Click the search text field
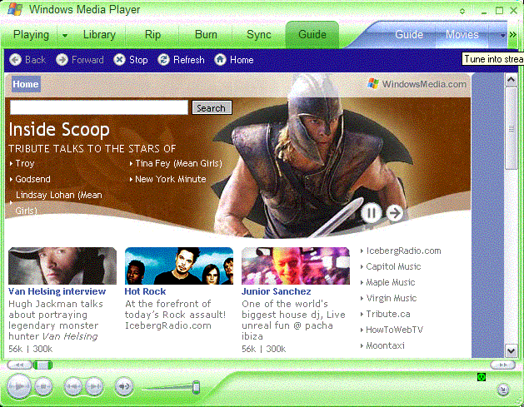This screenshot has width=524, height=407. [x=98, y=108]
